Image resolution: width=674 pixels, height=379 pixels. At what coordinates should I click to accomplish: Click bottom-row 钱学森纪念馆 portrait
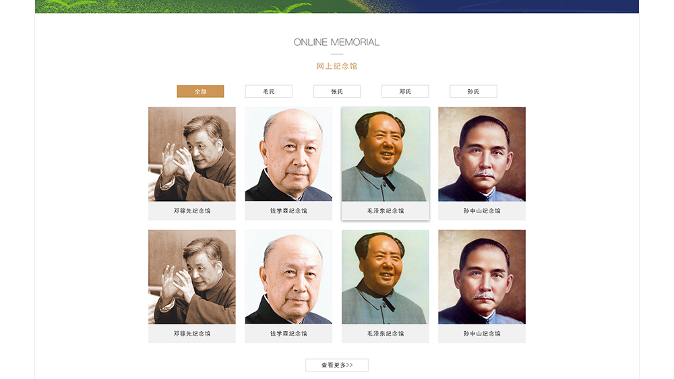coord(288,276)
